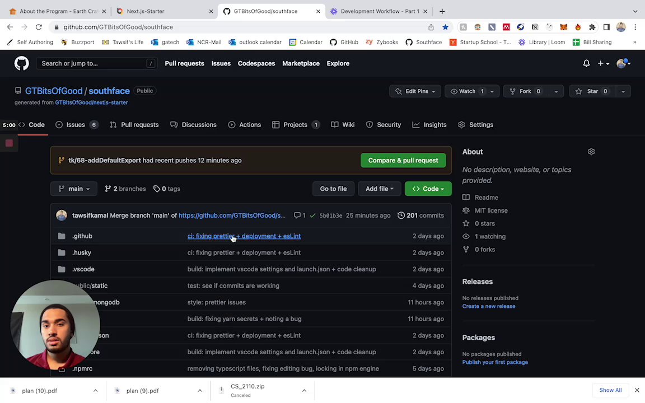Screen dimensions: 645x403
Task: Show more bookmarks with double chevron
Action: point(635,42)
